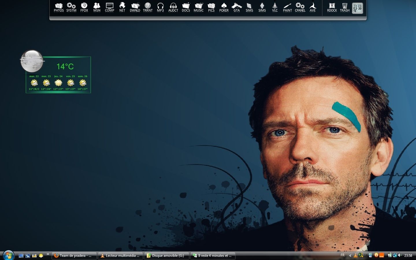Select jeu. 24 sunny forecast icon
Screen dimensions: 416x260
point(58,83)
